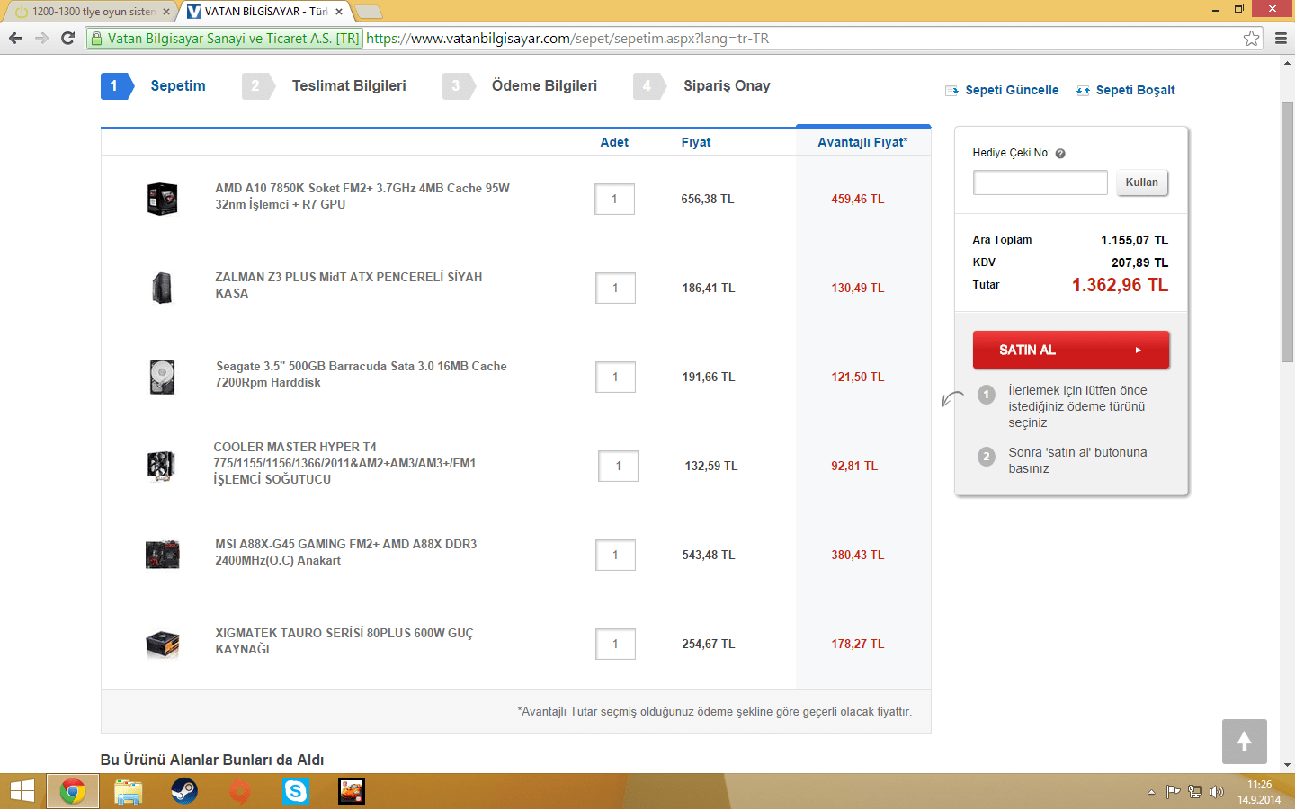Viewport: 1295px width, 809px height.
Task: Click the scroll-to-top arrow button
Action: point(1245,742)
